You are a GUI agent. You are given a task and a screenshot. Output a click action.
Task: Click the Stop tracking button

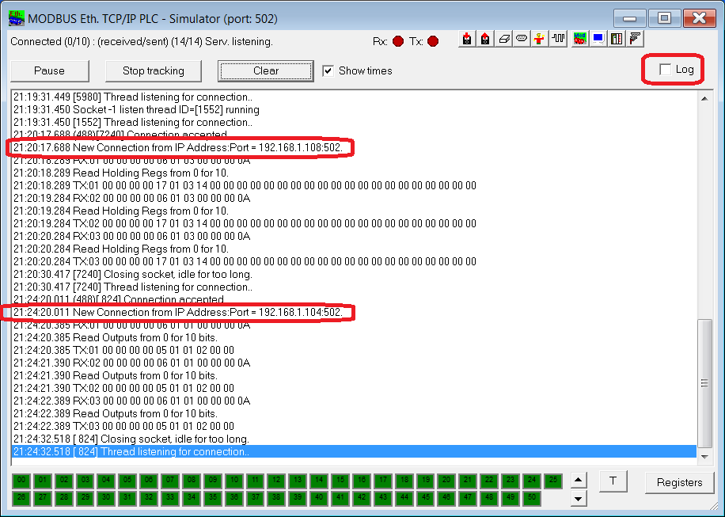pyautogui.click(x=154, y=70)
